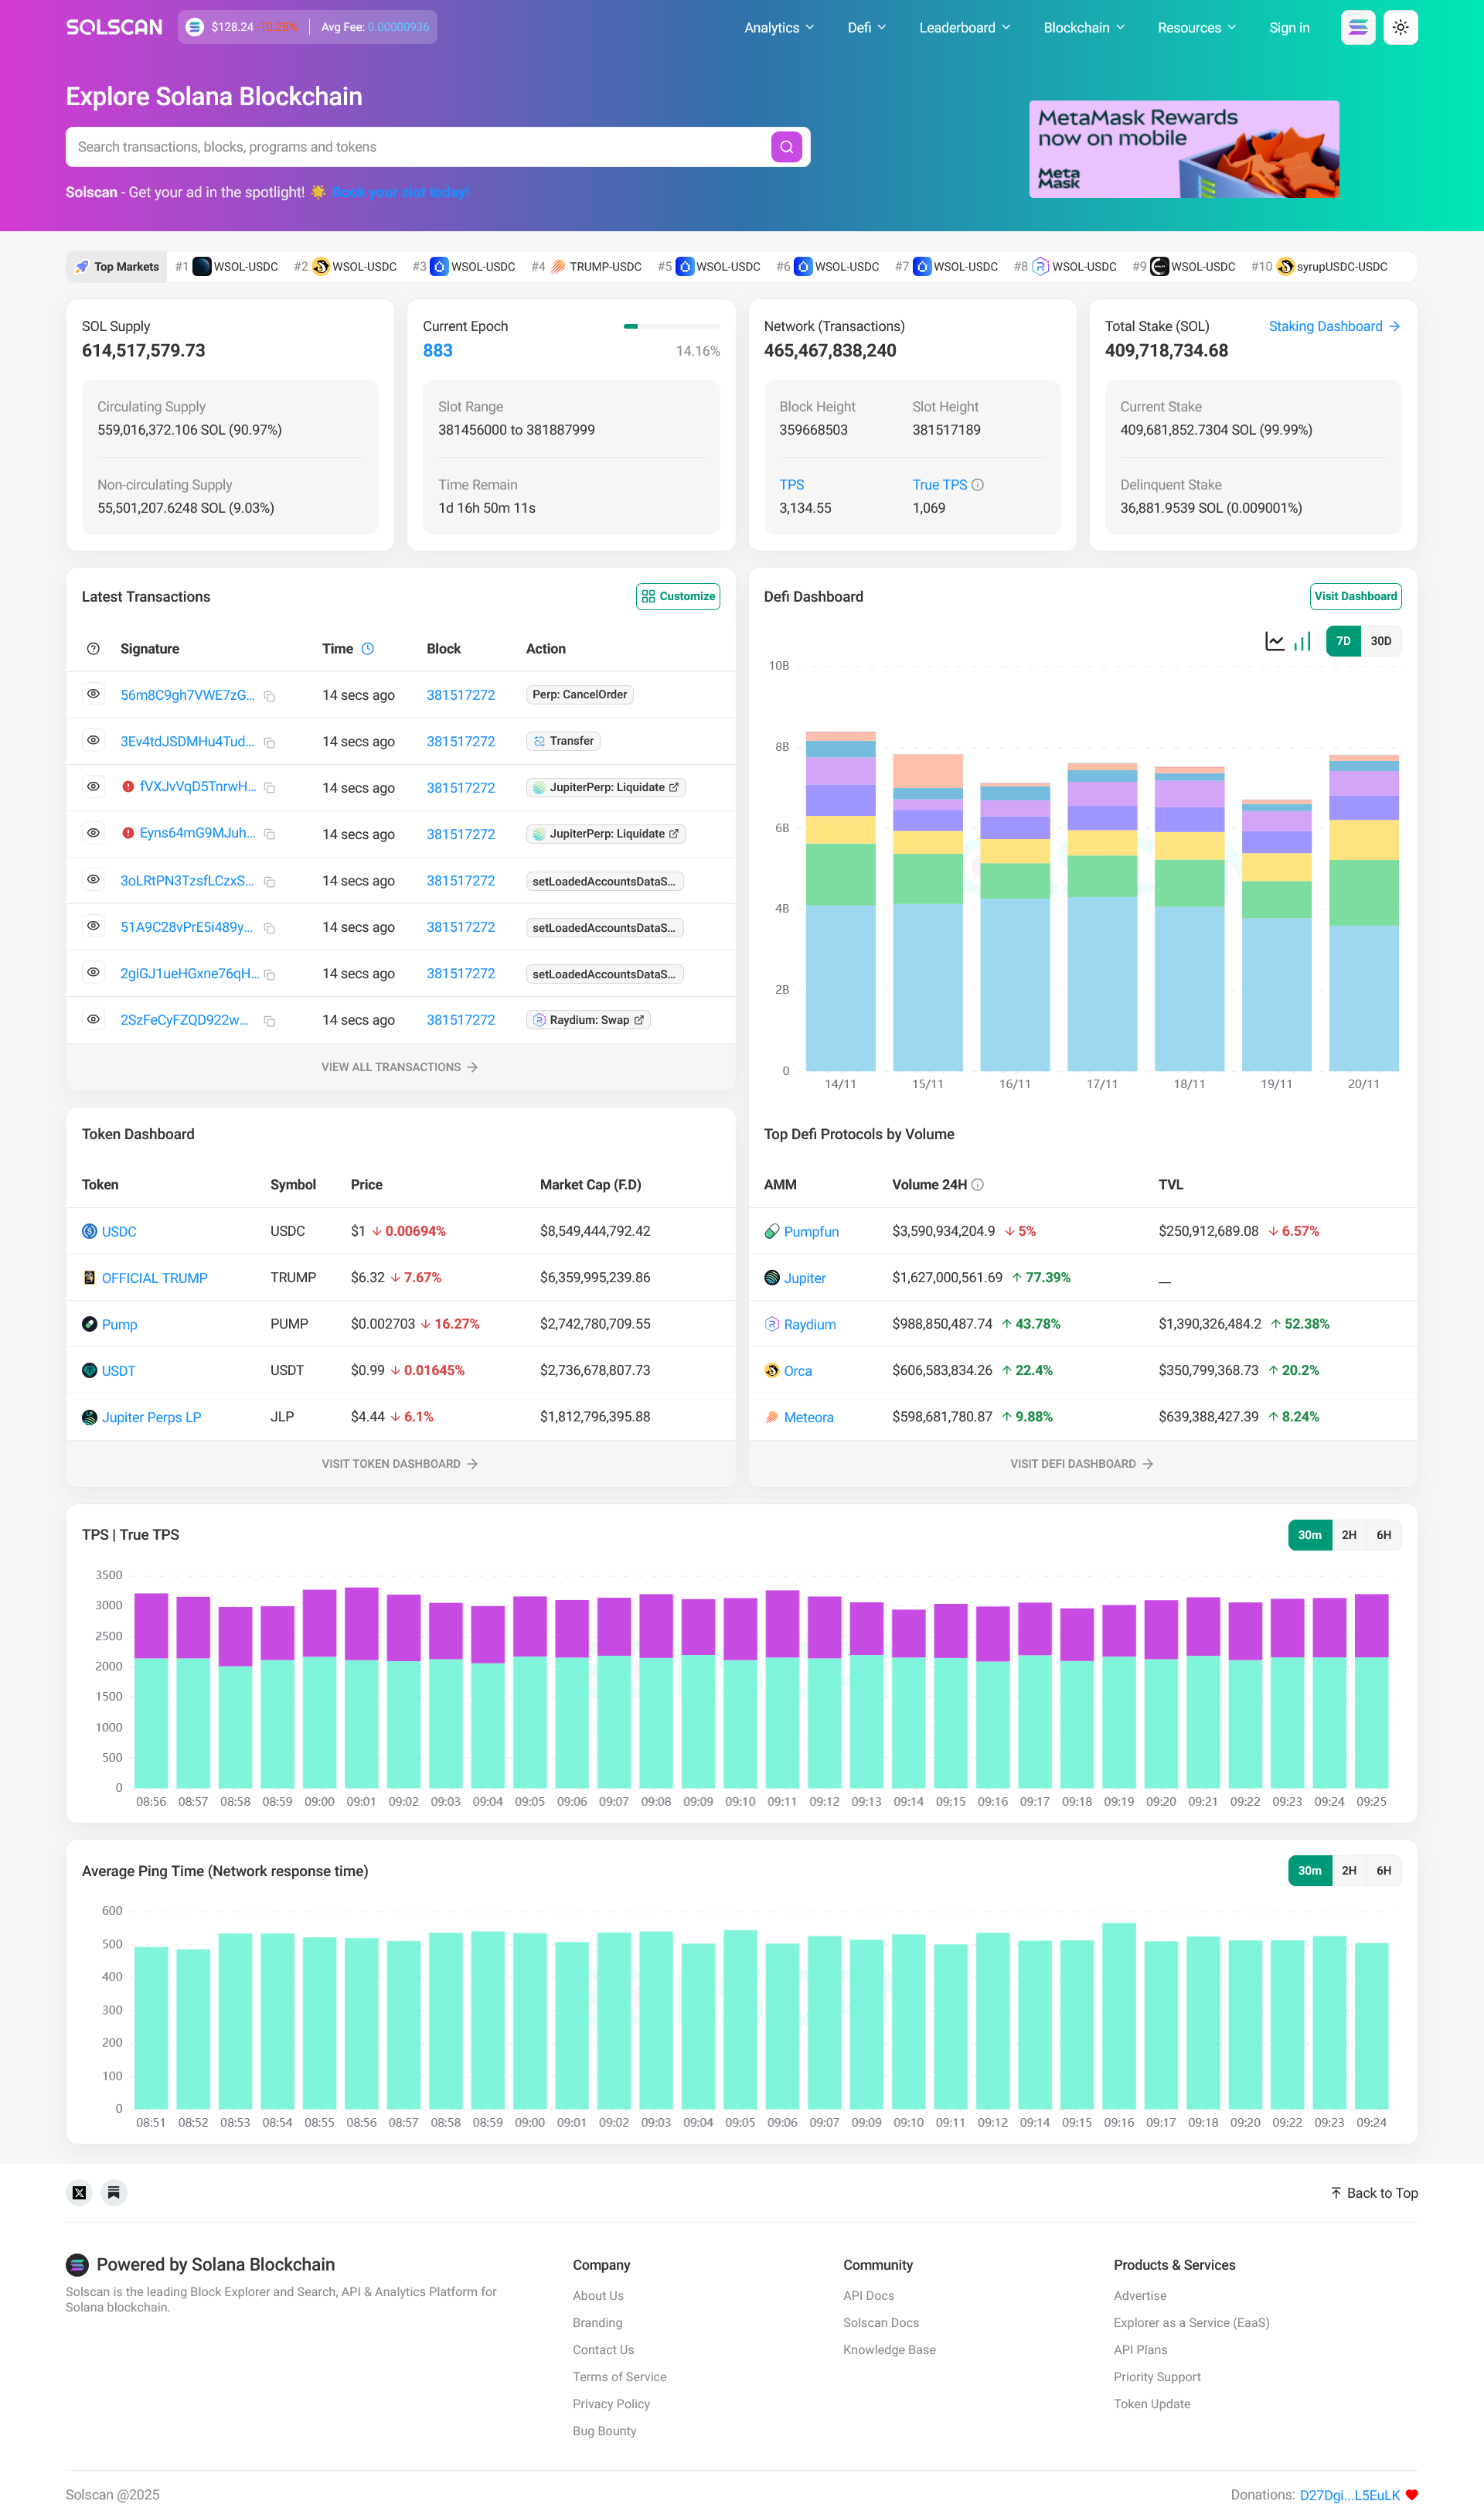Click the Current Epoch progress bar

click(671, 326)
